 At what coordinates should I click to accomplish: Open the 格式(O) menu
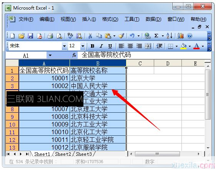click(110, 19)
